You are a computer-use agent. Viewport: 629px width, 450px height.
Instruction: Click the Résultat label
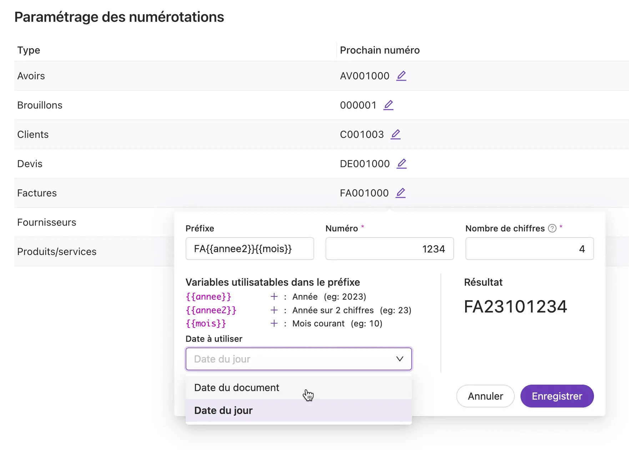pos(483,282)
